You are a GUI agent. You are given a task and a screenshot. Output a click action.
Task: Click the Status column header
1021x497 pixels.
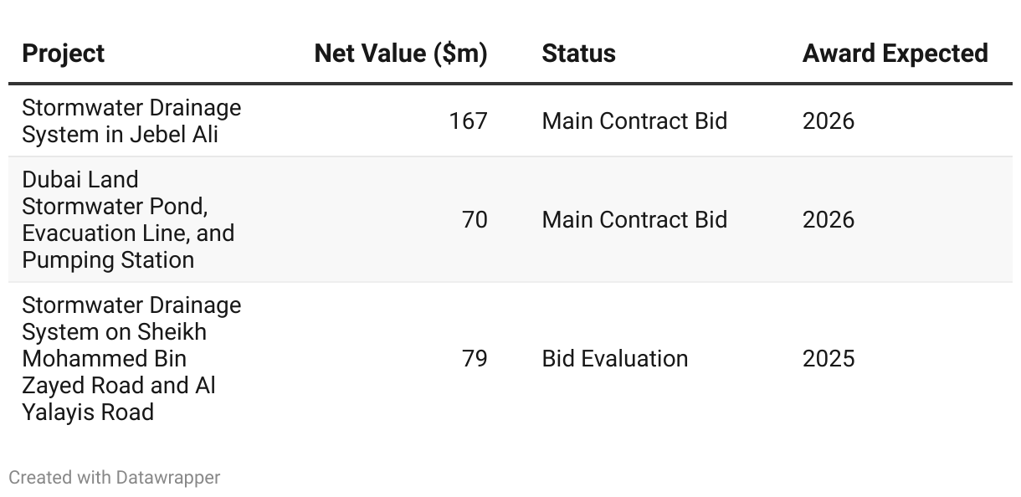click(578, 54)
